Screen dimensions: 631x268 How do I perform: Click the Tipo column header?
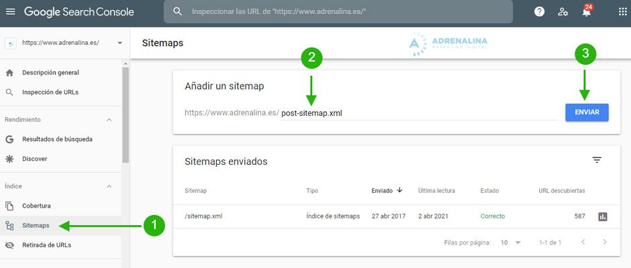(312, 190)
